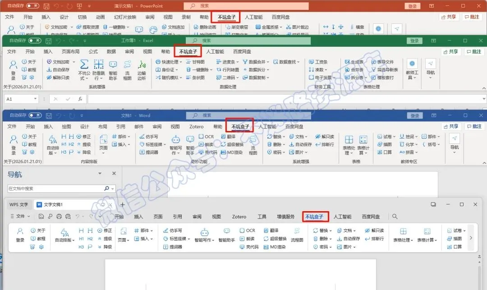Click 解只读 in WPS ribbon
This screenshot has width=487, height=290.
pyautogui.click(x=374, y=231)
